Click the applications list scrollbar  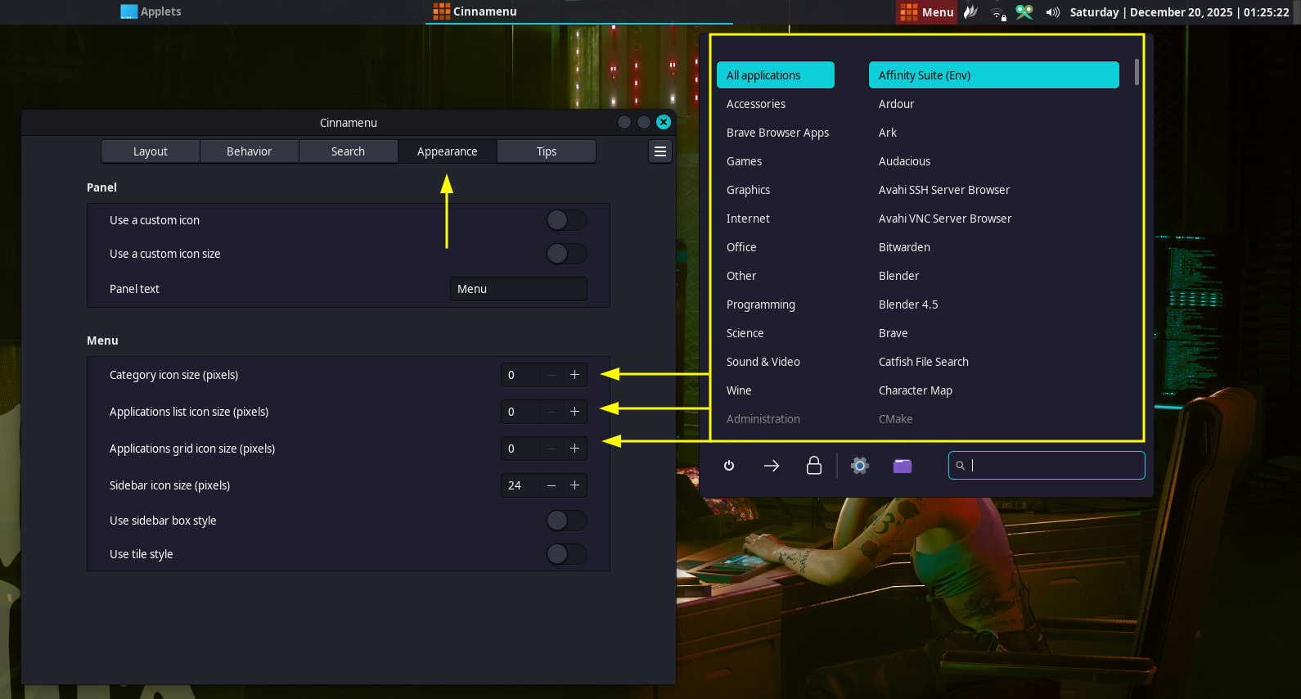(1137, 73)
